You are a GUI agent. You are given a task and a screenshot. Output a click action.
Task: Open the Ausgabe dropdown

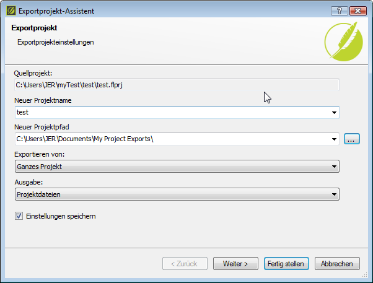[177, 194]
